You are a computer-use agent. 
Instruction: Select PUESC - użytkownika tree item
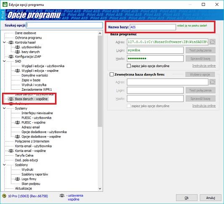pos(37,118)
